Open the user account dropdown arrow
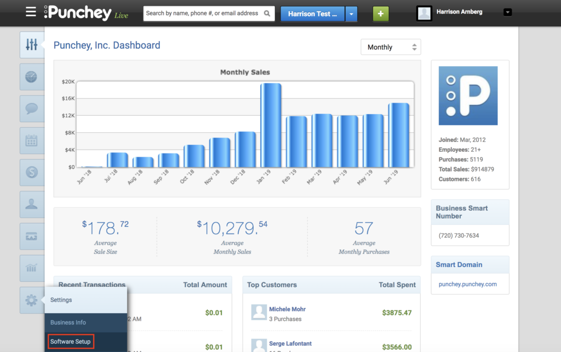 click(507, 12)
